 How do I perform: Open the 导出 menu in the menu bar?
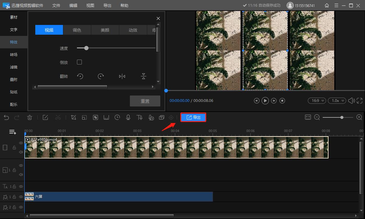tap(107, 5)
